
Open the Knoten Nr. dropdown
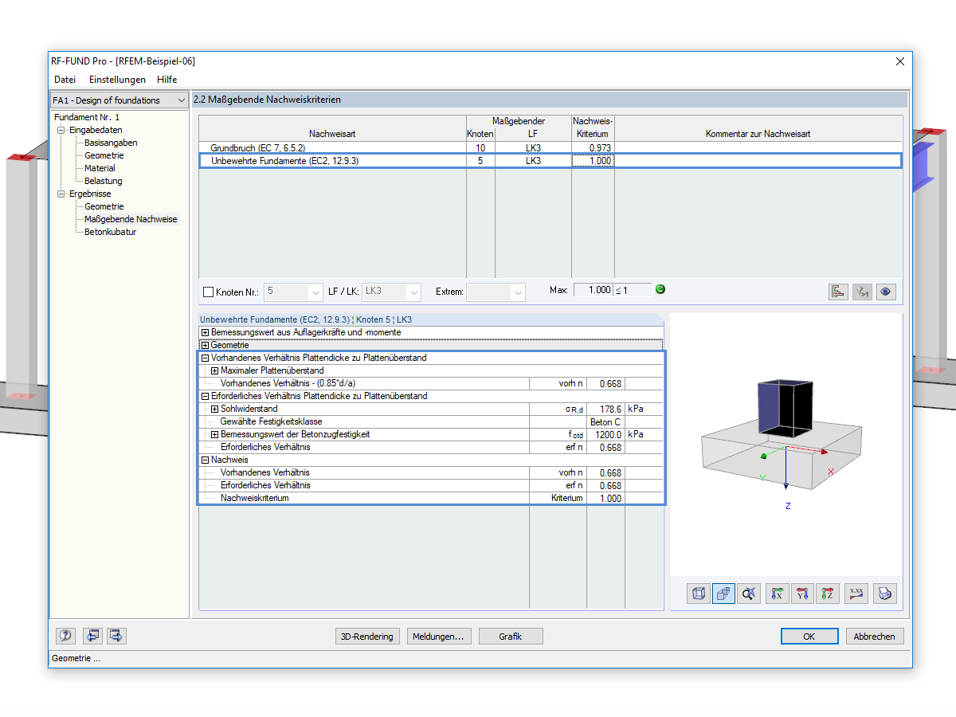click(315, 292)
